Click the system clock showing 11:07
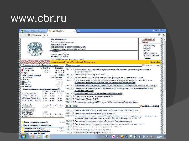This screenshot has height=141, width=189. 159,137
